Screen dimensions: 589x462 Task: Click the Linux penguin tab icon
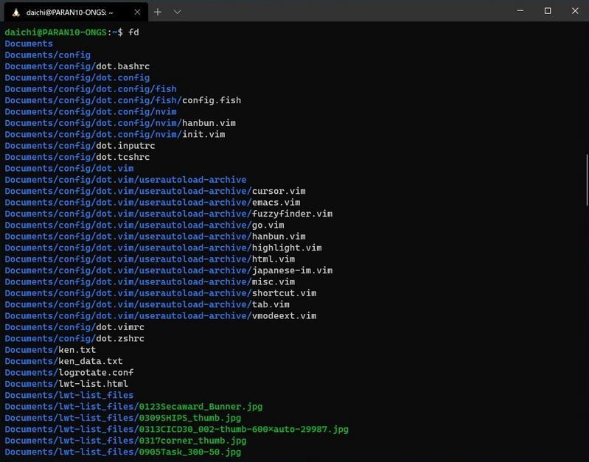(x=15, y=13)
